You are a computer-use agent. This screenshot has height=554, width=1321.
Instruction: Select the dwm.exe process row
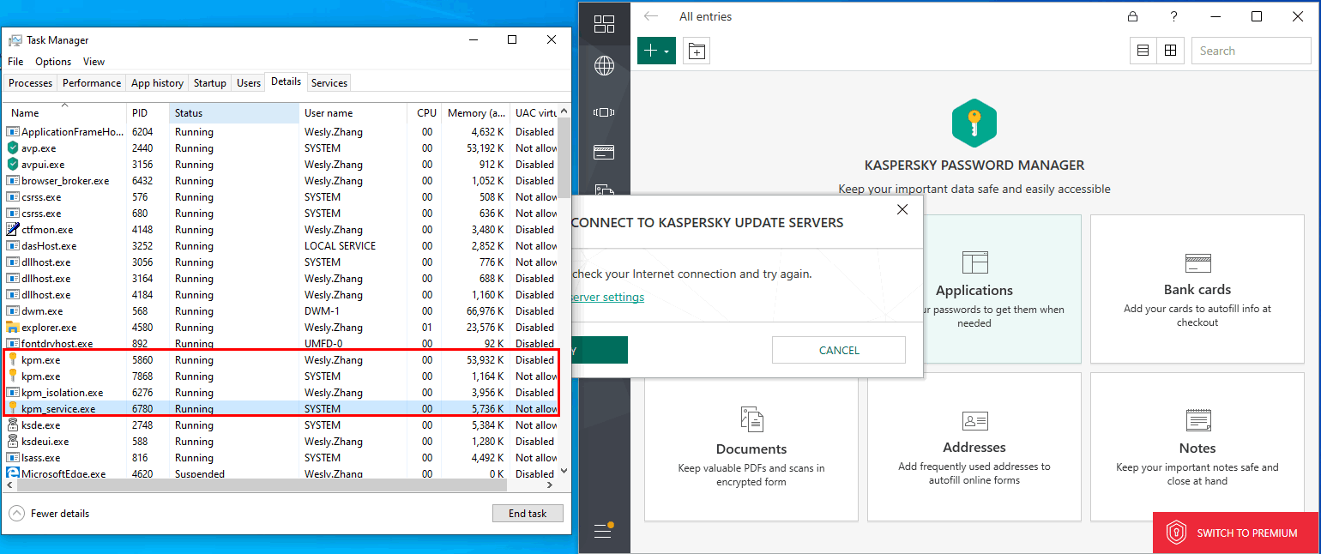pos(280,311)
